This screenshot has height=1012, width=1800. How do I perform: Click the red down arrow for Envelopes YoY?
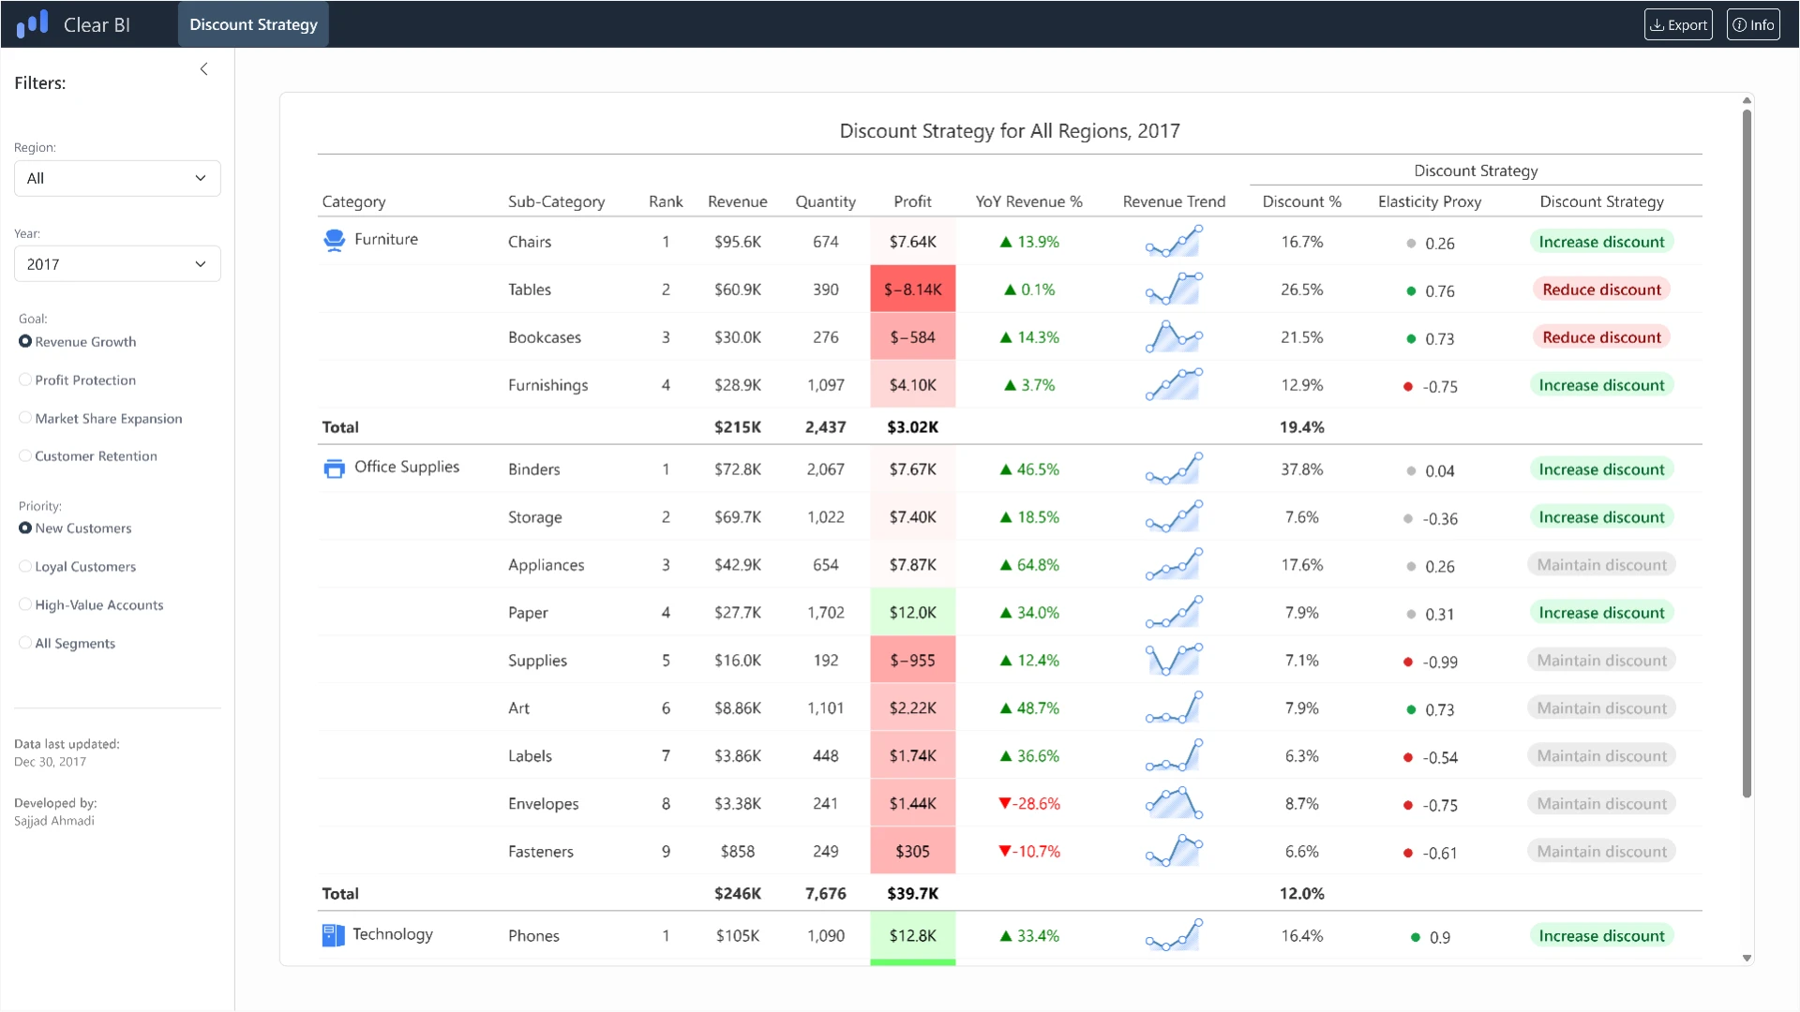(x=1005, y=804)
